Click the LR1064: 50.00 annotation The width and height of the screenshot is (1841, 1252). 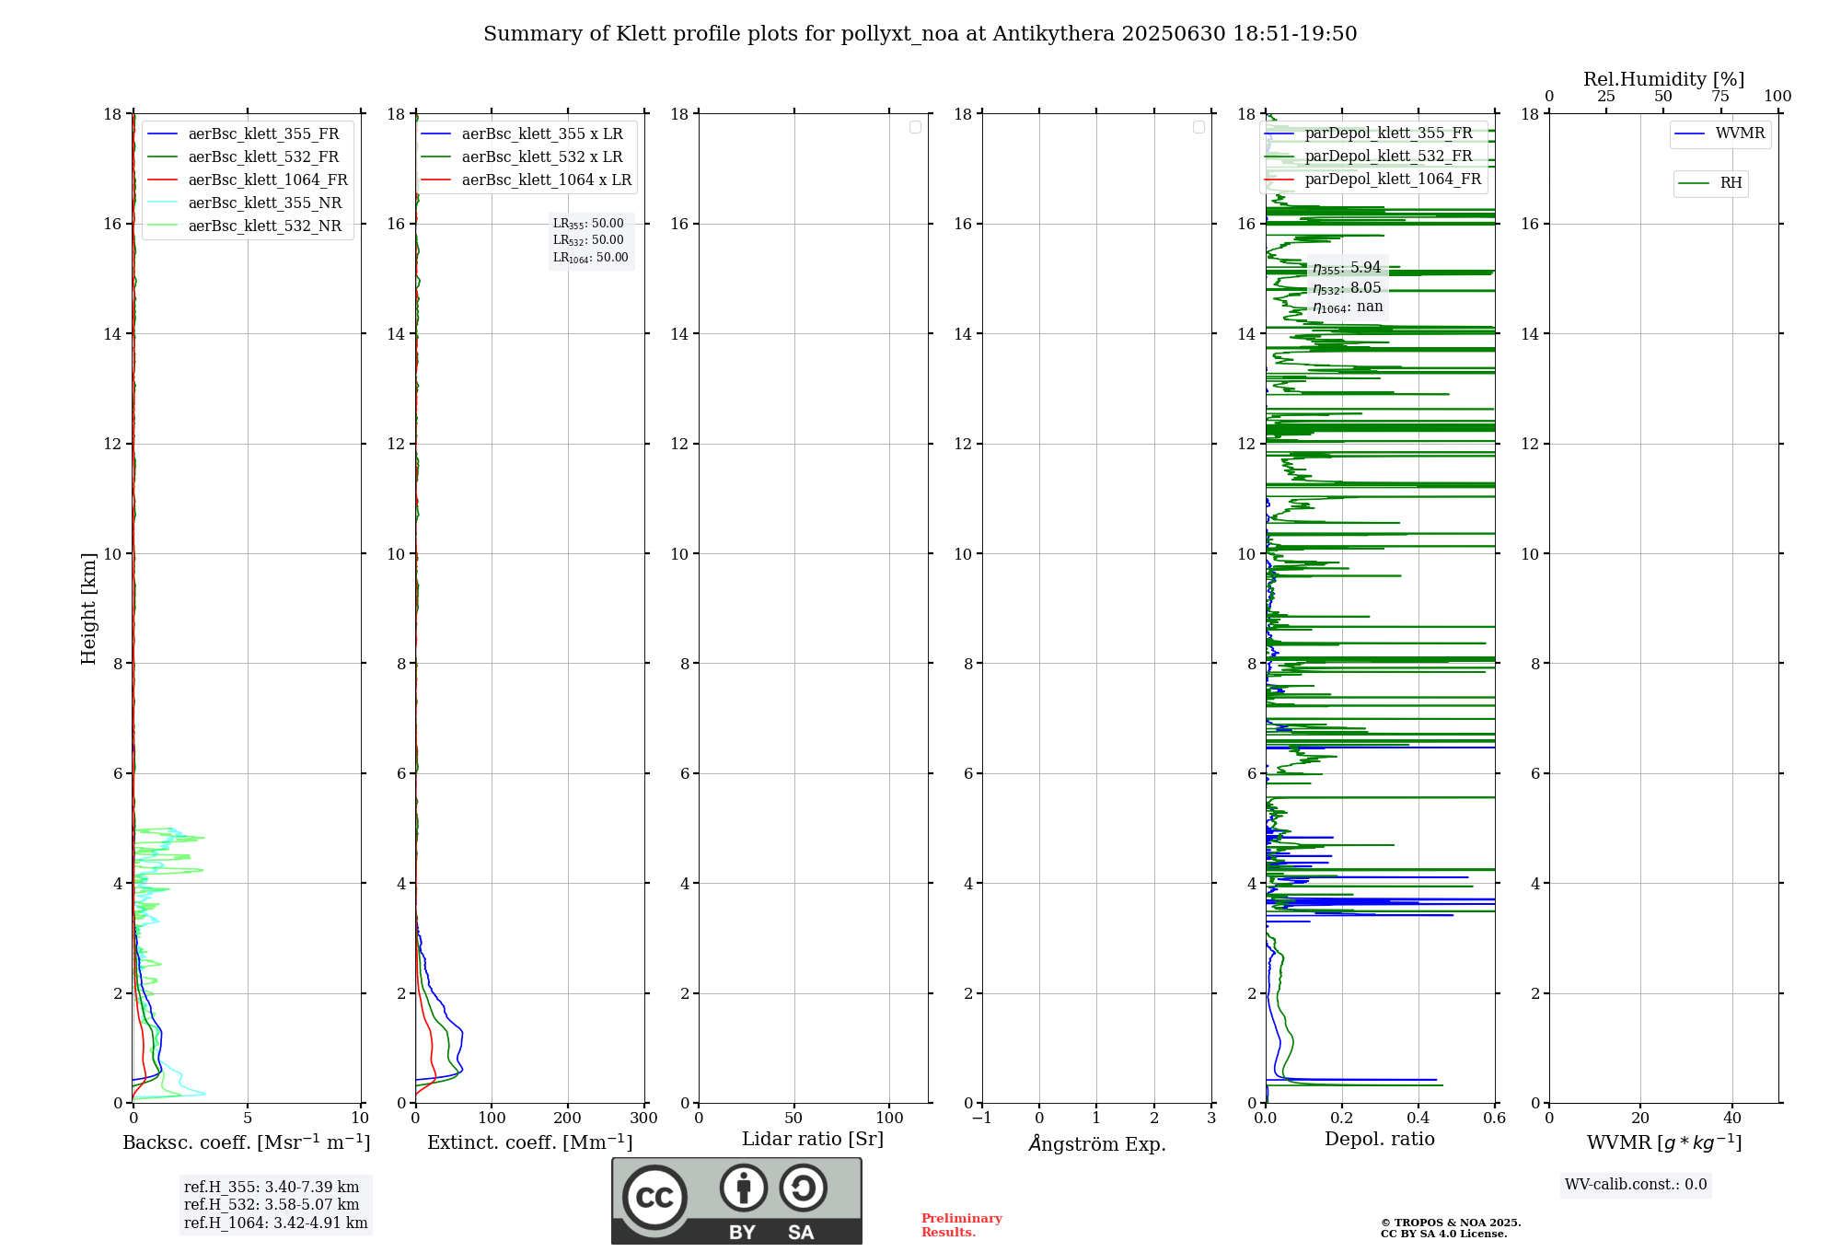(591, 258)
